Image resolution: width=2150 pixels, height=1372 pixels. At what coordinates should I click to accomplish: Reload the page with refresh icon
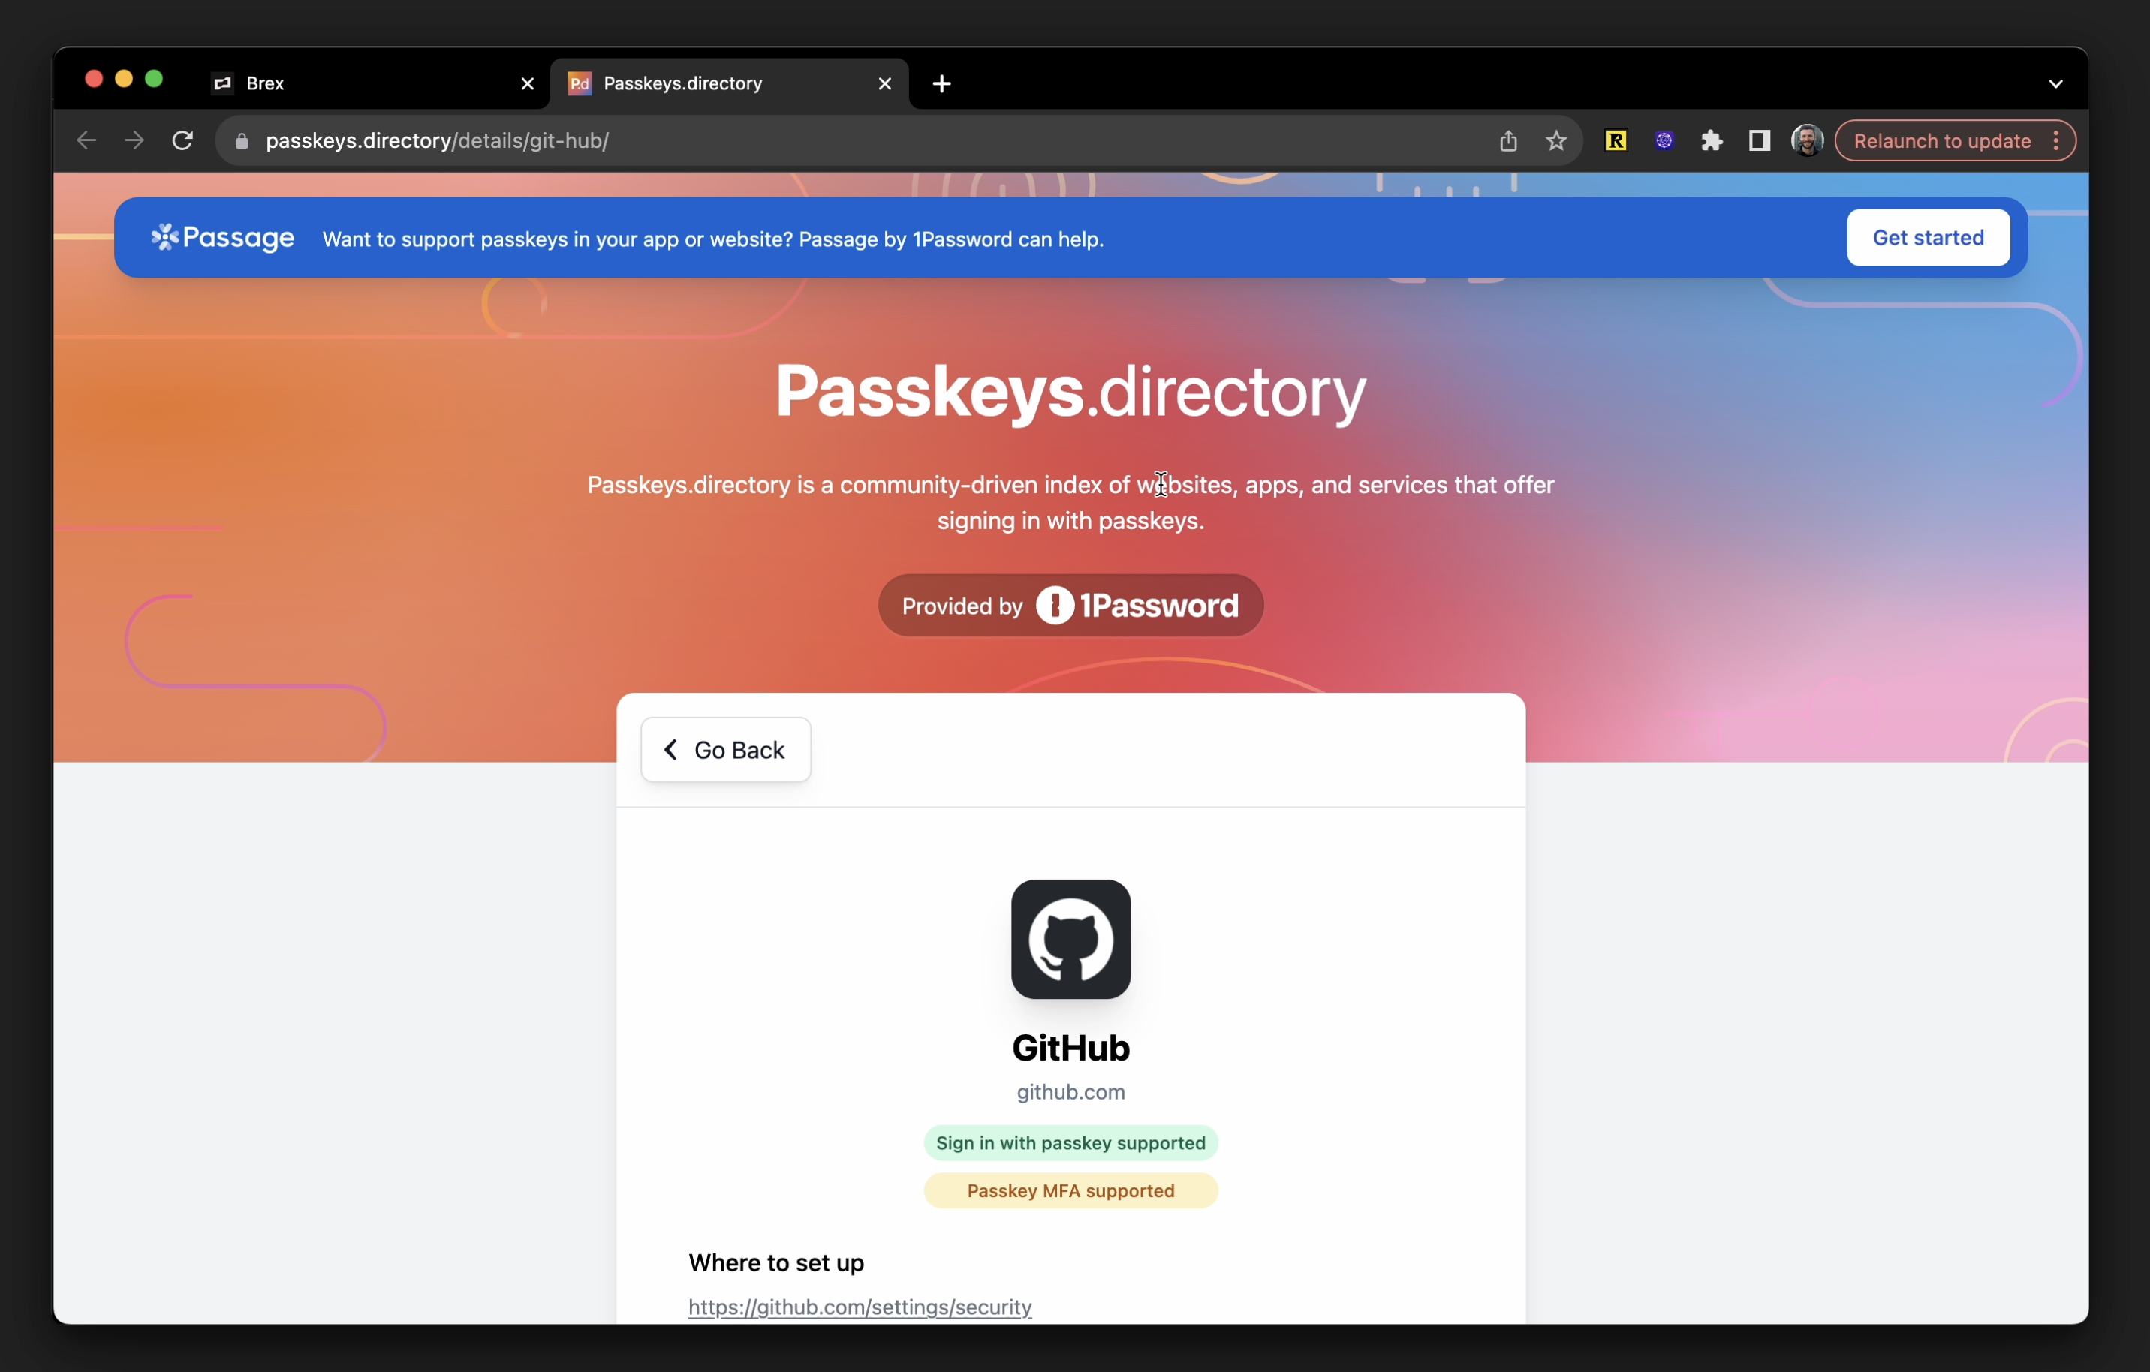click(182, 140)
